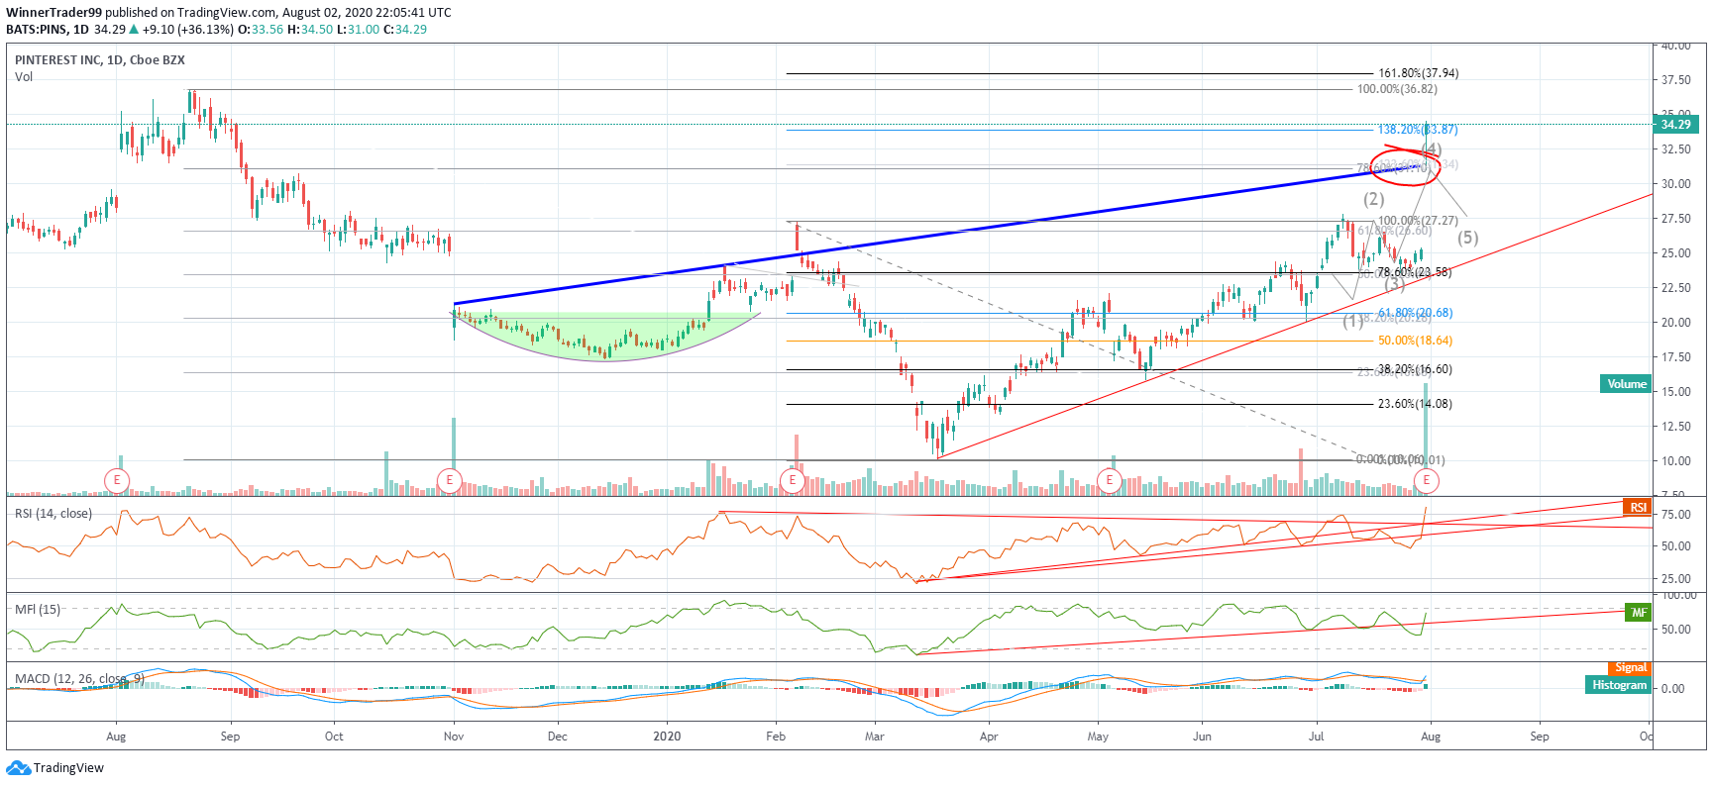The width and height of the screenshot is (1713, 786).
Task: Click the Elliott wave (5) label
Action: pos(1468,238)
